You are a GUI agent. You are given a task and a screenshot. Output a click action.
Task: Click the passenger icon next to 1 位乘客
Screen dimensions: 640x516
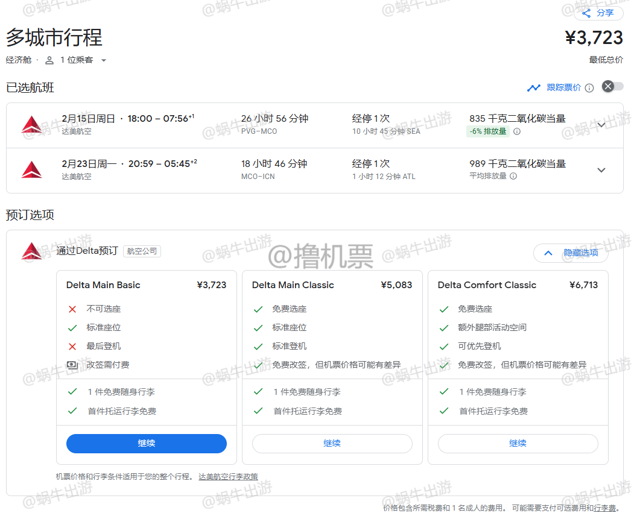coord(48,60)
